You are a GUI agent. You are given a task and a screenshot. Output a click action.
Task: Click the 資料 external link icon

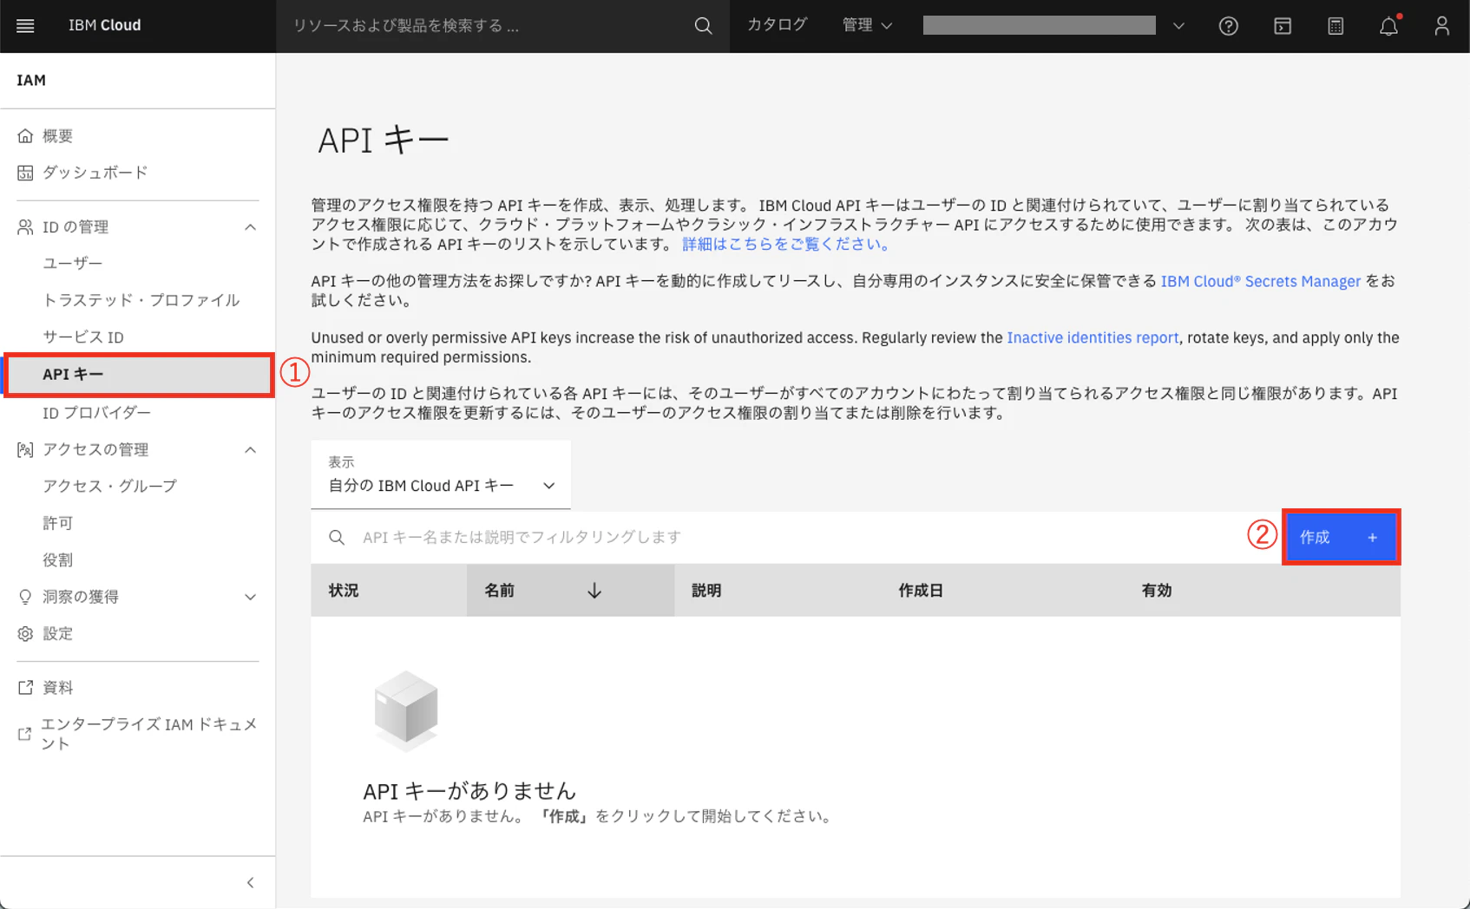[x=25, y=688]
